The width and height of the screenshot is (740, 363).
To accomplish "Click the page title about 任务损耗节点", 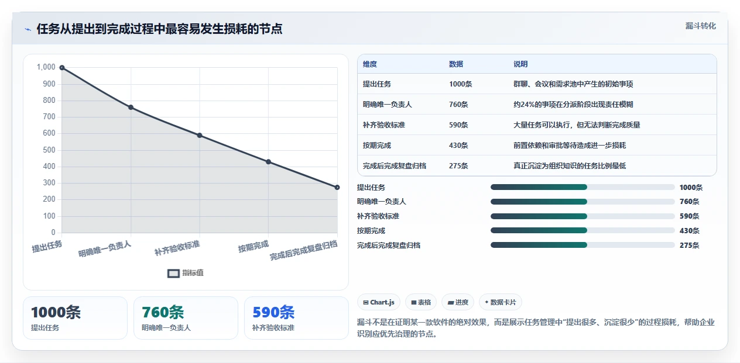I will [x=159, y=29].
